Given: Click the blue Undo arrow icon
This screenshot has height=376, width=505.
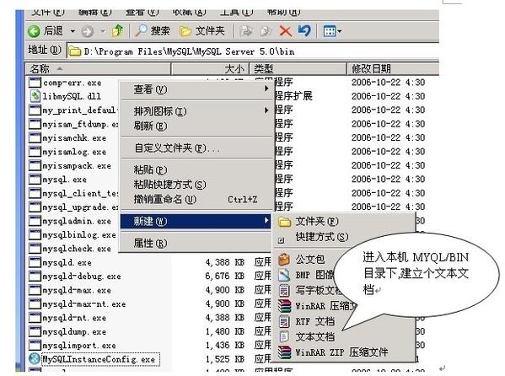Looking at the screenshot, I should pyautogui.click(x=304, y=31).
